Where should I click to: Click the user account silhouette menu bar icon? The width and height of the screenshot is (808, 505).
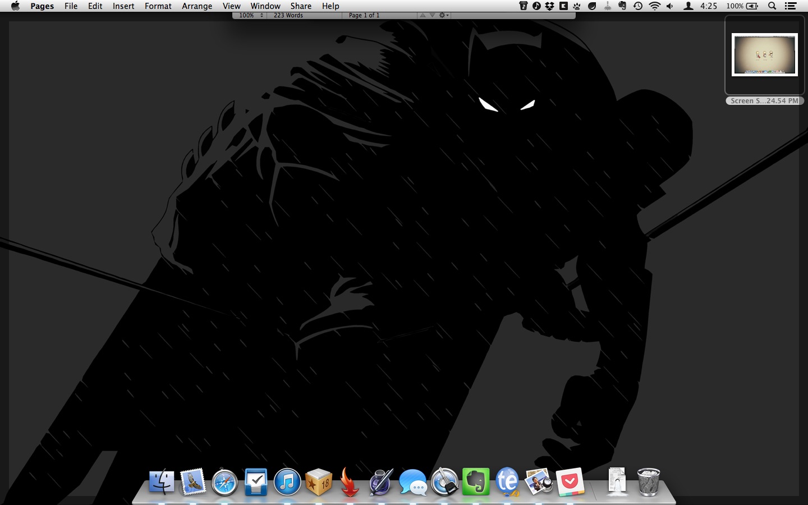click(688, 6)
